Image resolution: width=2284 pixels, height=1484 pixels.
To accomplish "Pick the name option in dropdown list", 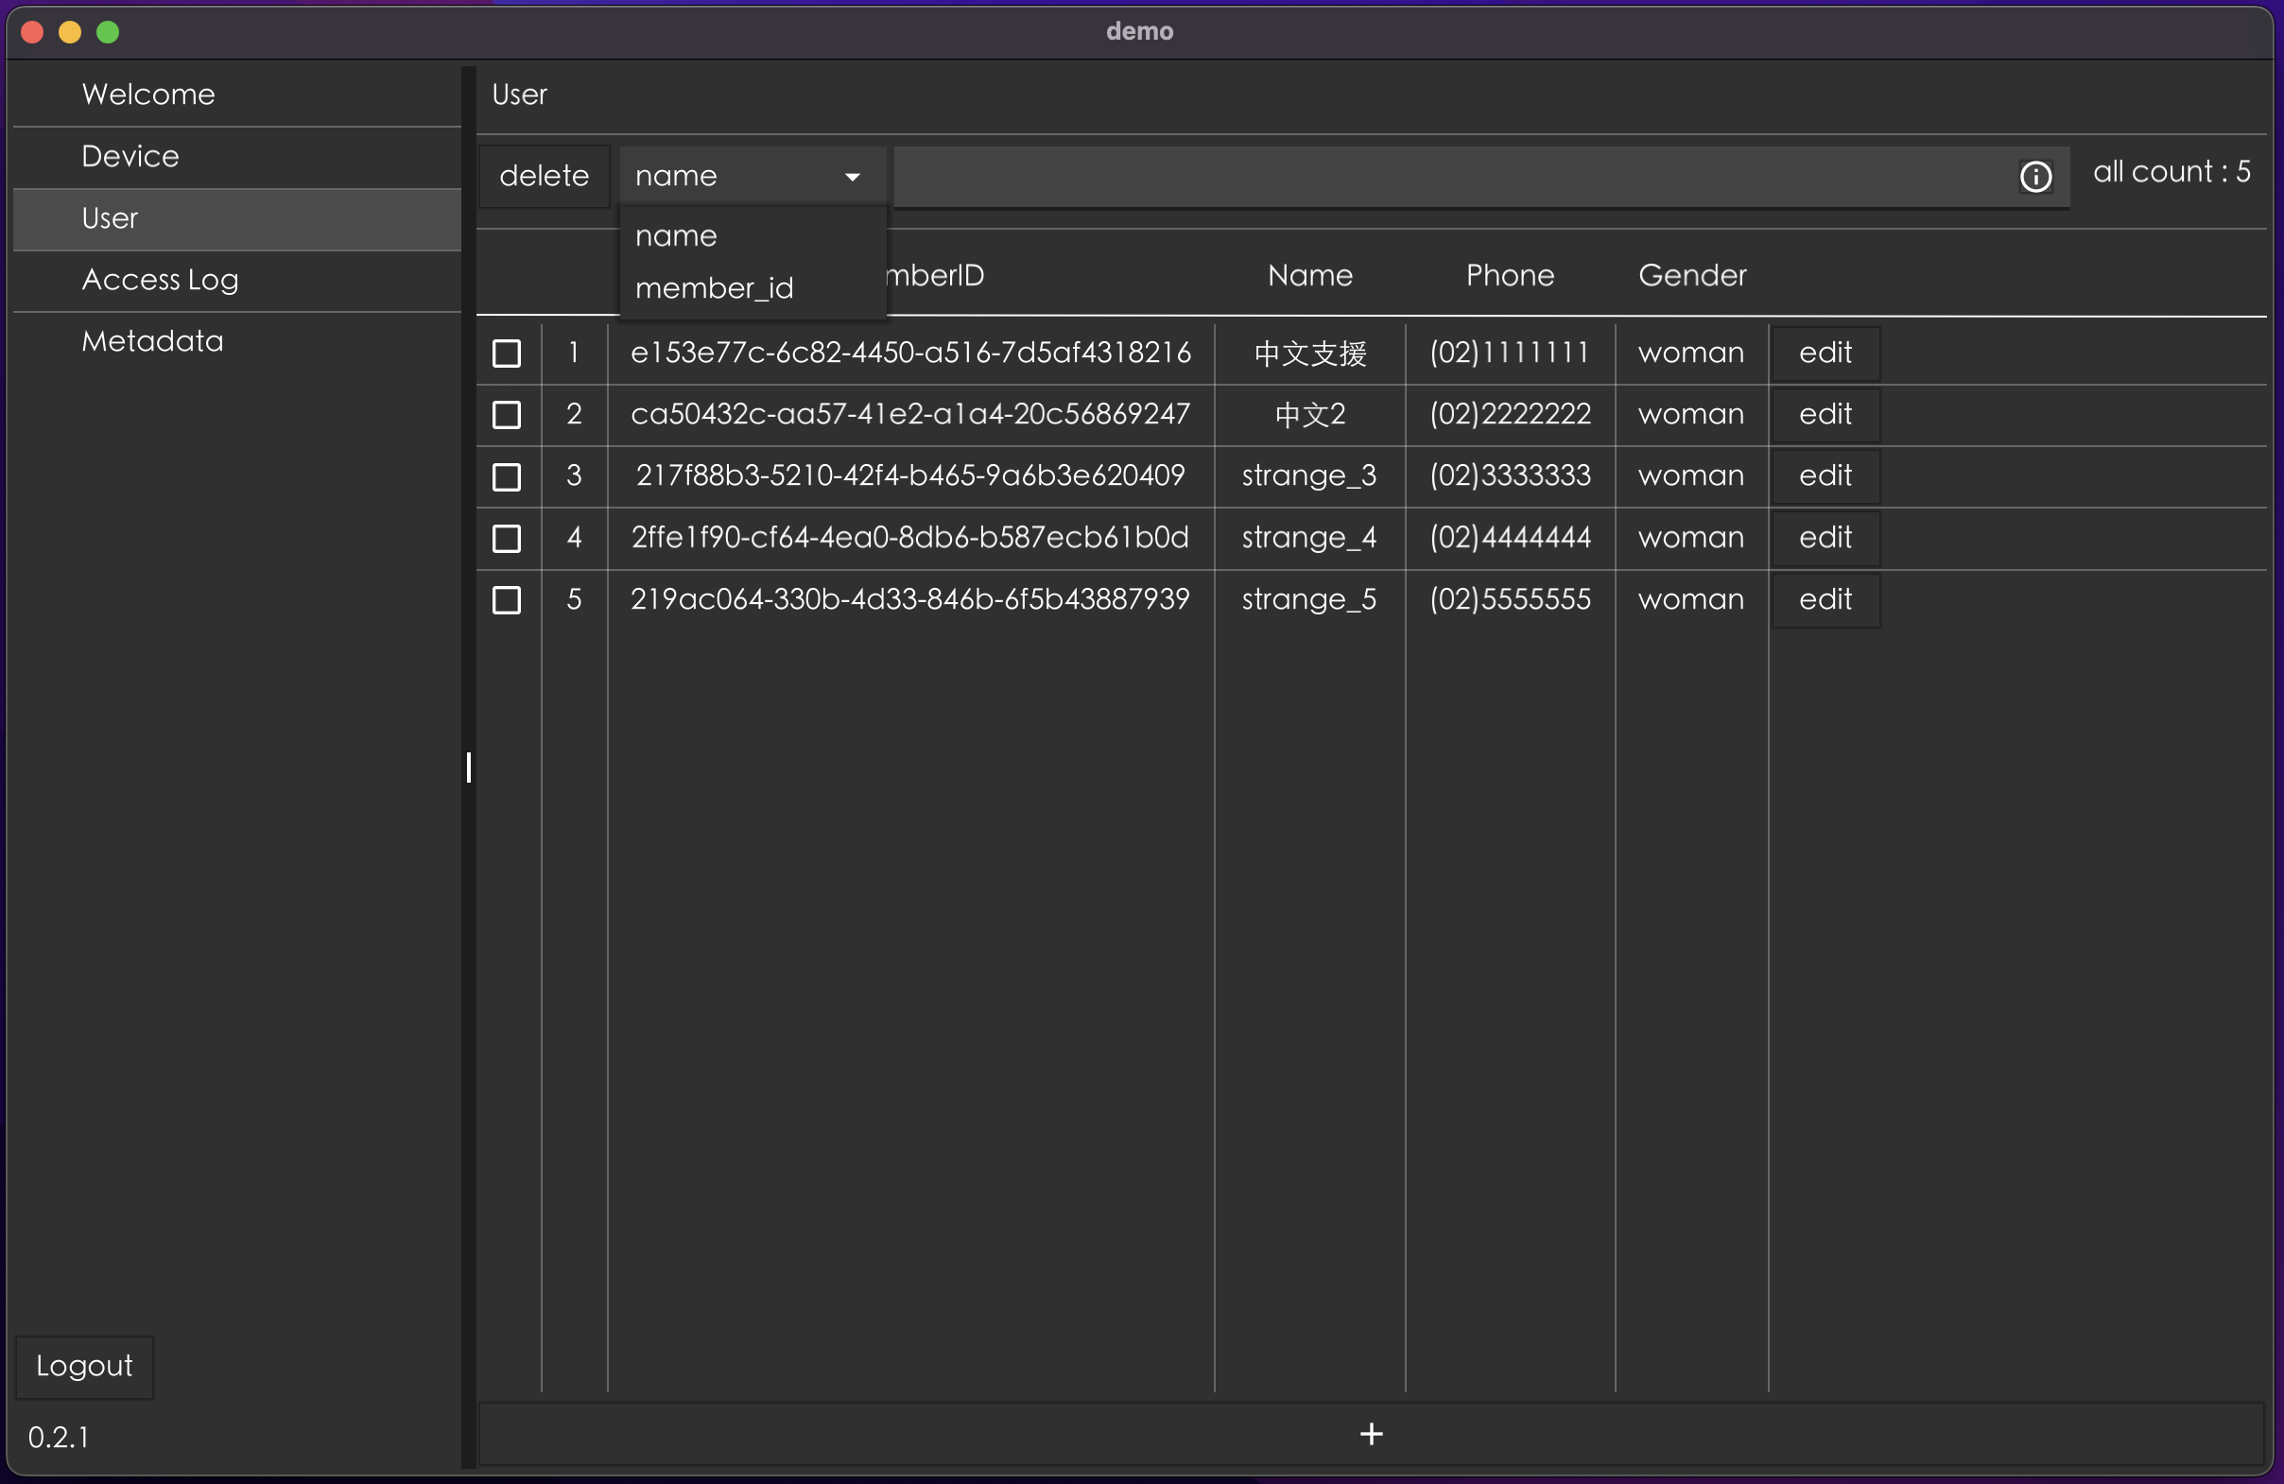I will point(676,236).
